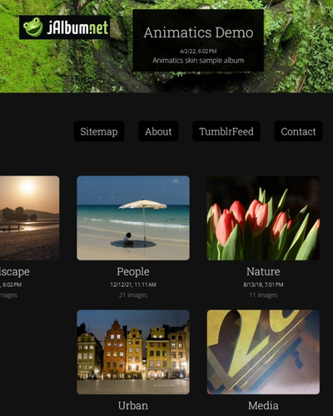
Task: Click the Nature album title
Action: click(x=263, y=271)
